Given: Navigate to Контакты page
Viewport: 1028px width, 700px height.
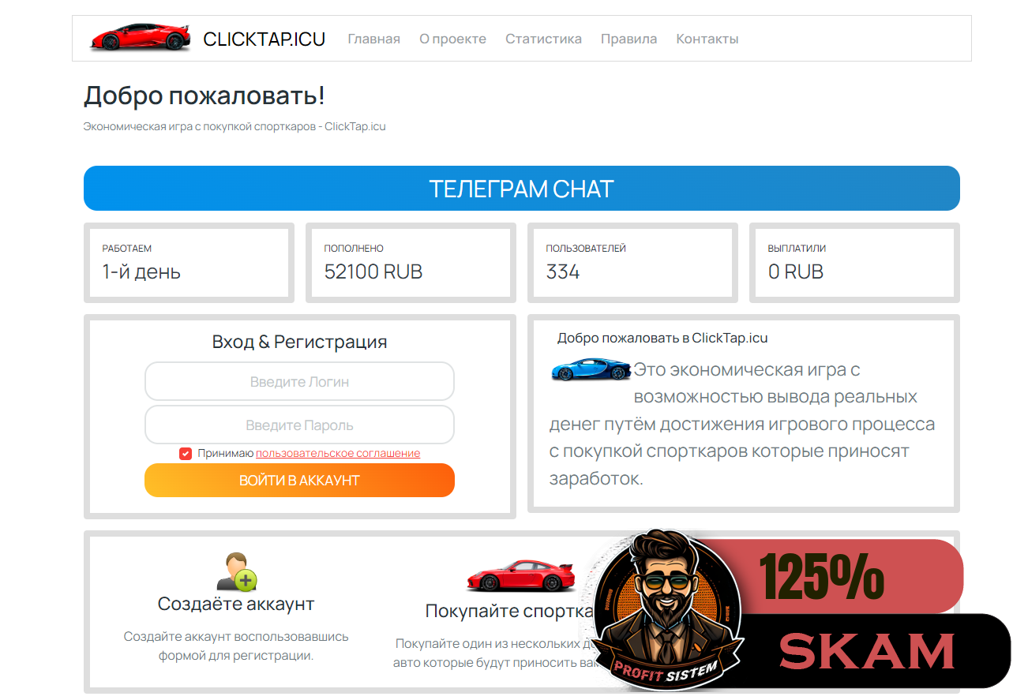Looking at the screenshot, I should point(707,39).
